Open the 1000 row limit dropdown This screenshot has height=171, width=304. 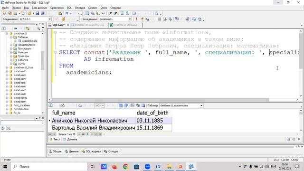pyautogui.click(x=103, y=105)
